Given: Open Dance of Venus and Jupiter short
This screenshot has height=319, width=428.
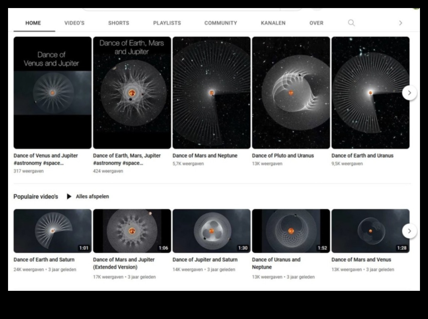Looking at the screenshot, I should [53, 93].
